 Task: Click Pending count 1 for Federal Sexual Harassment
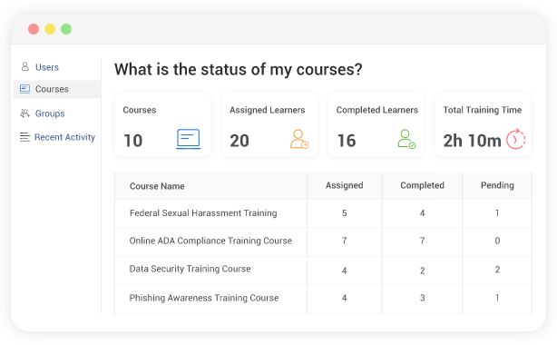tap(497, 213)
